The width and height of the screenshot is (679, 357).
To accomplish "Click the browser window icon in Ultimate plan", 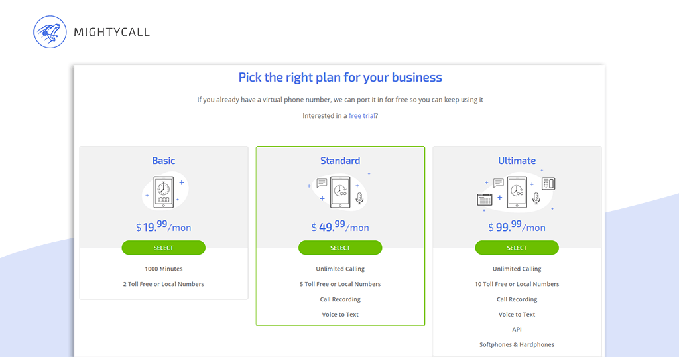I will 485,200.
